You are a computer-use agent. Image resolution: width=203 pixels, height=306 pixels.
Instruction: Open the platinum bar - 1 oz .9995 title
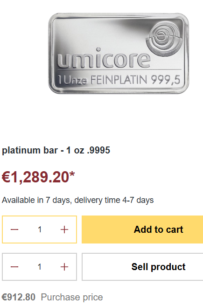click(56, 150)
